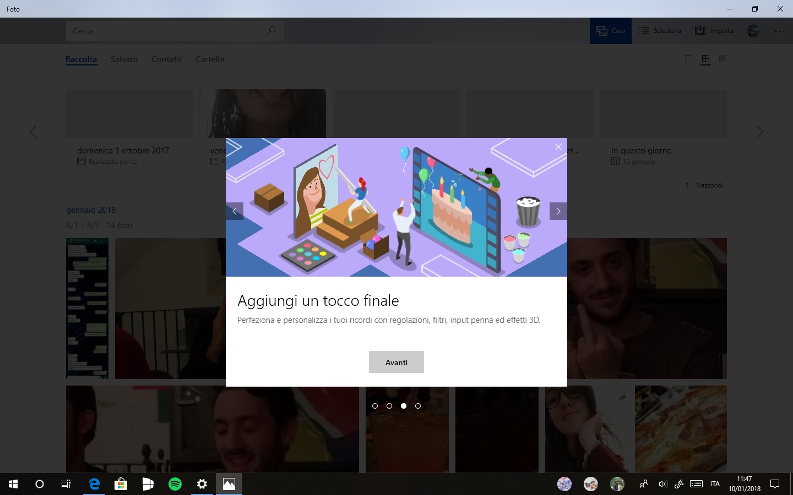Select the second page indicator dot
The width and height of the screenshot is (793, 495).
(389, 406)
